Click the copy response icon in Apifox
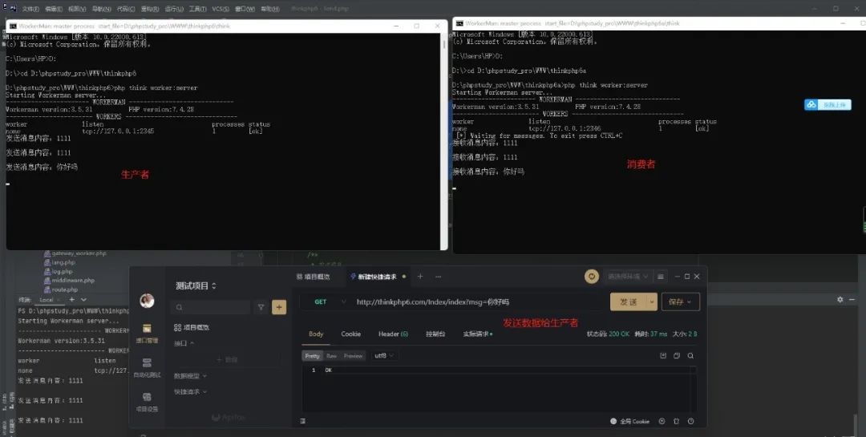Screen dimensions: 866x437 click(677, 356)
